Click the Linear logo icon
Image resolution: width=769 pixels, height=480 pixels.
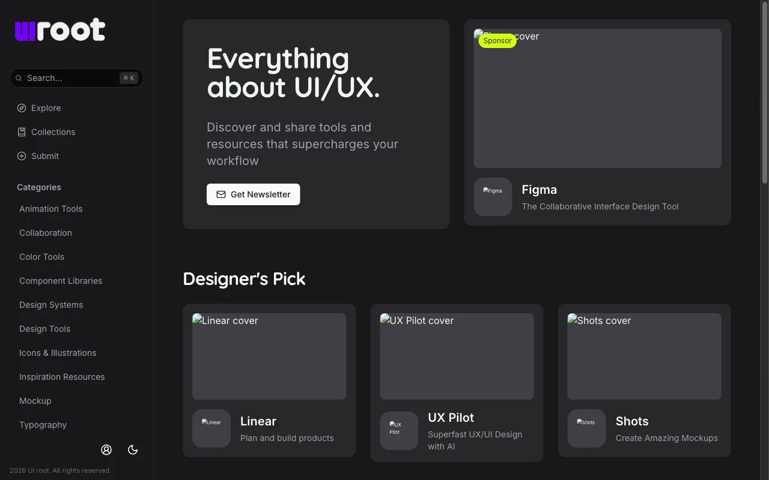pos(211,428)
